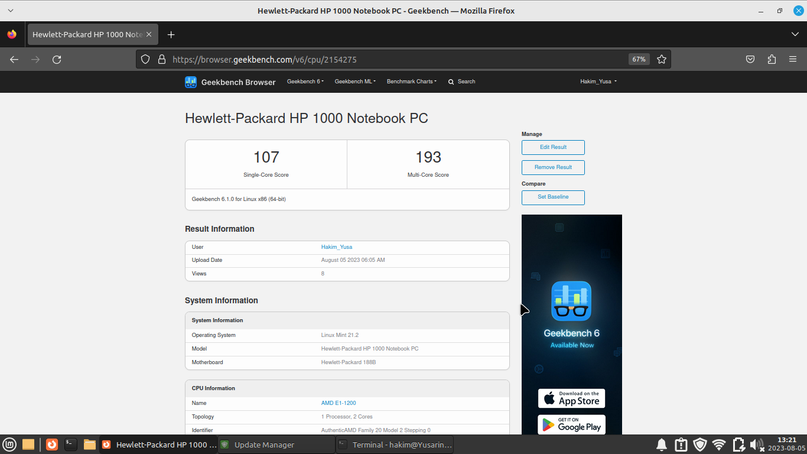
Task: Open the Firefox extensions menu
Action: [x=772, y=59]
